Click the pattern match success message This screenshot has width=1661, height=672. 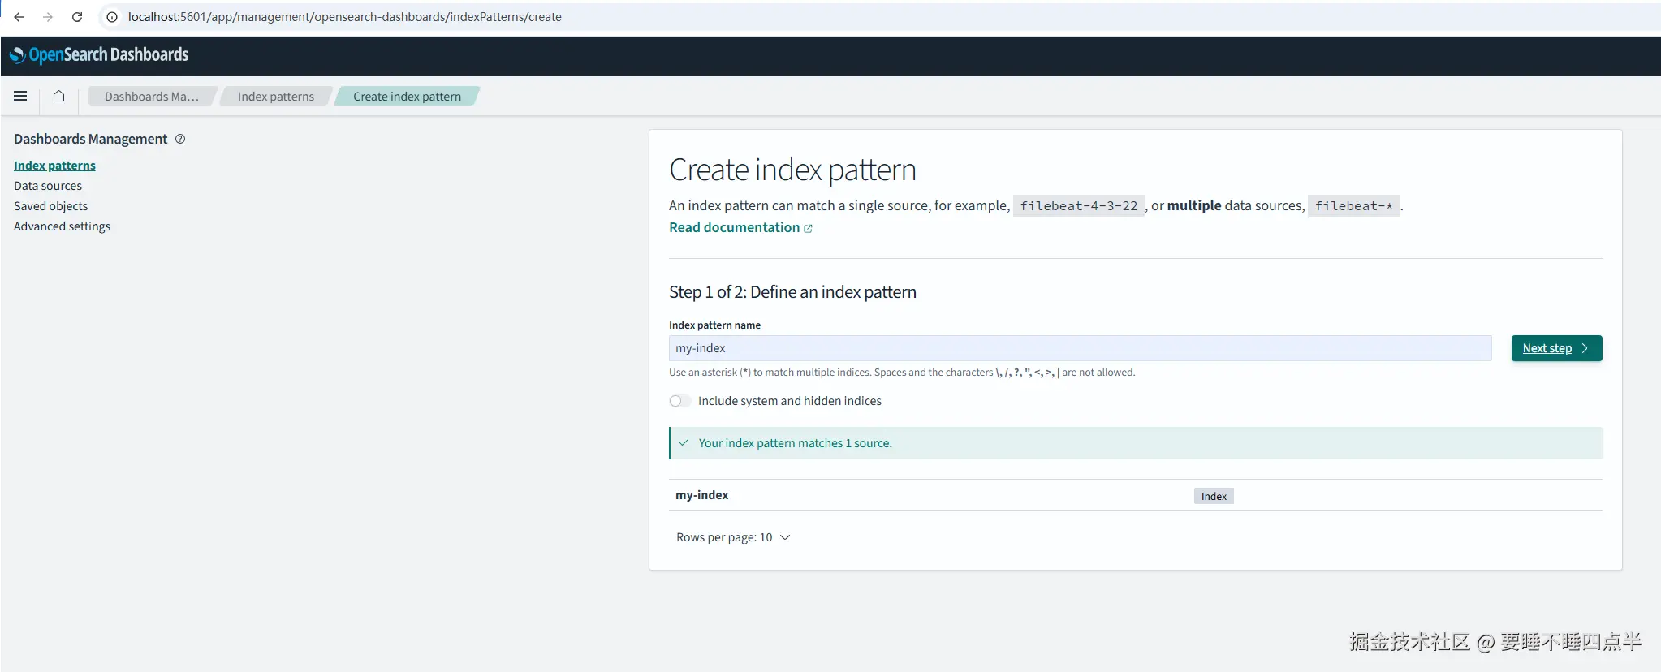[795, 443]
